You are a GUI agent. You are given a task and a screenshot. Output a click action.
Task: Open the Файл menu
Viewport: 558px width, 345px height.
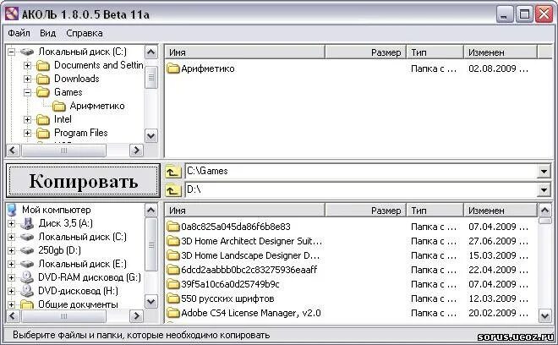pos(19,33)
